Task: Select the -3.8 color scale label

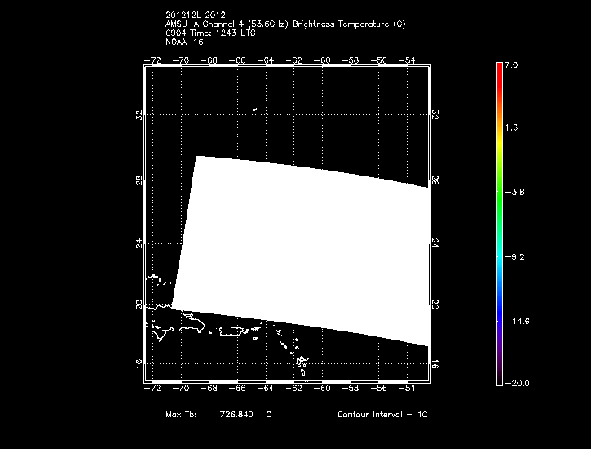Action: coord(516,193)
